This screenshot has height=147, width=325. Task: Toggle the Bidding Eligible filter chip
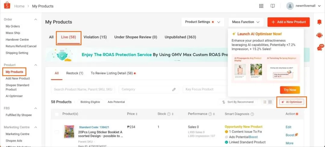point(90,102)
